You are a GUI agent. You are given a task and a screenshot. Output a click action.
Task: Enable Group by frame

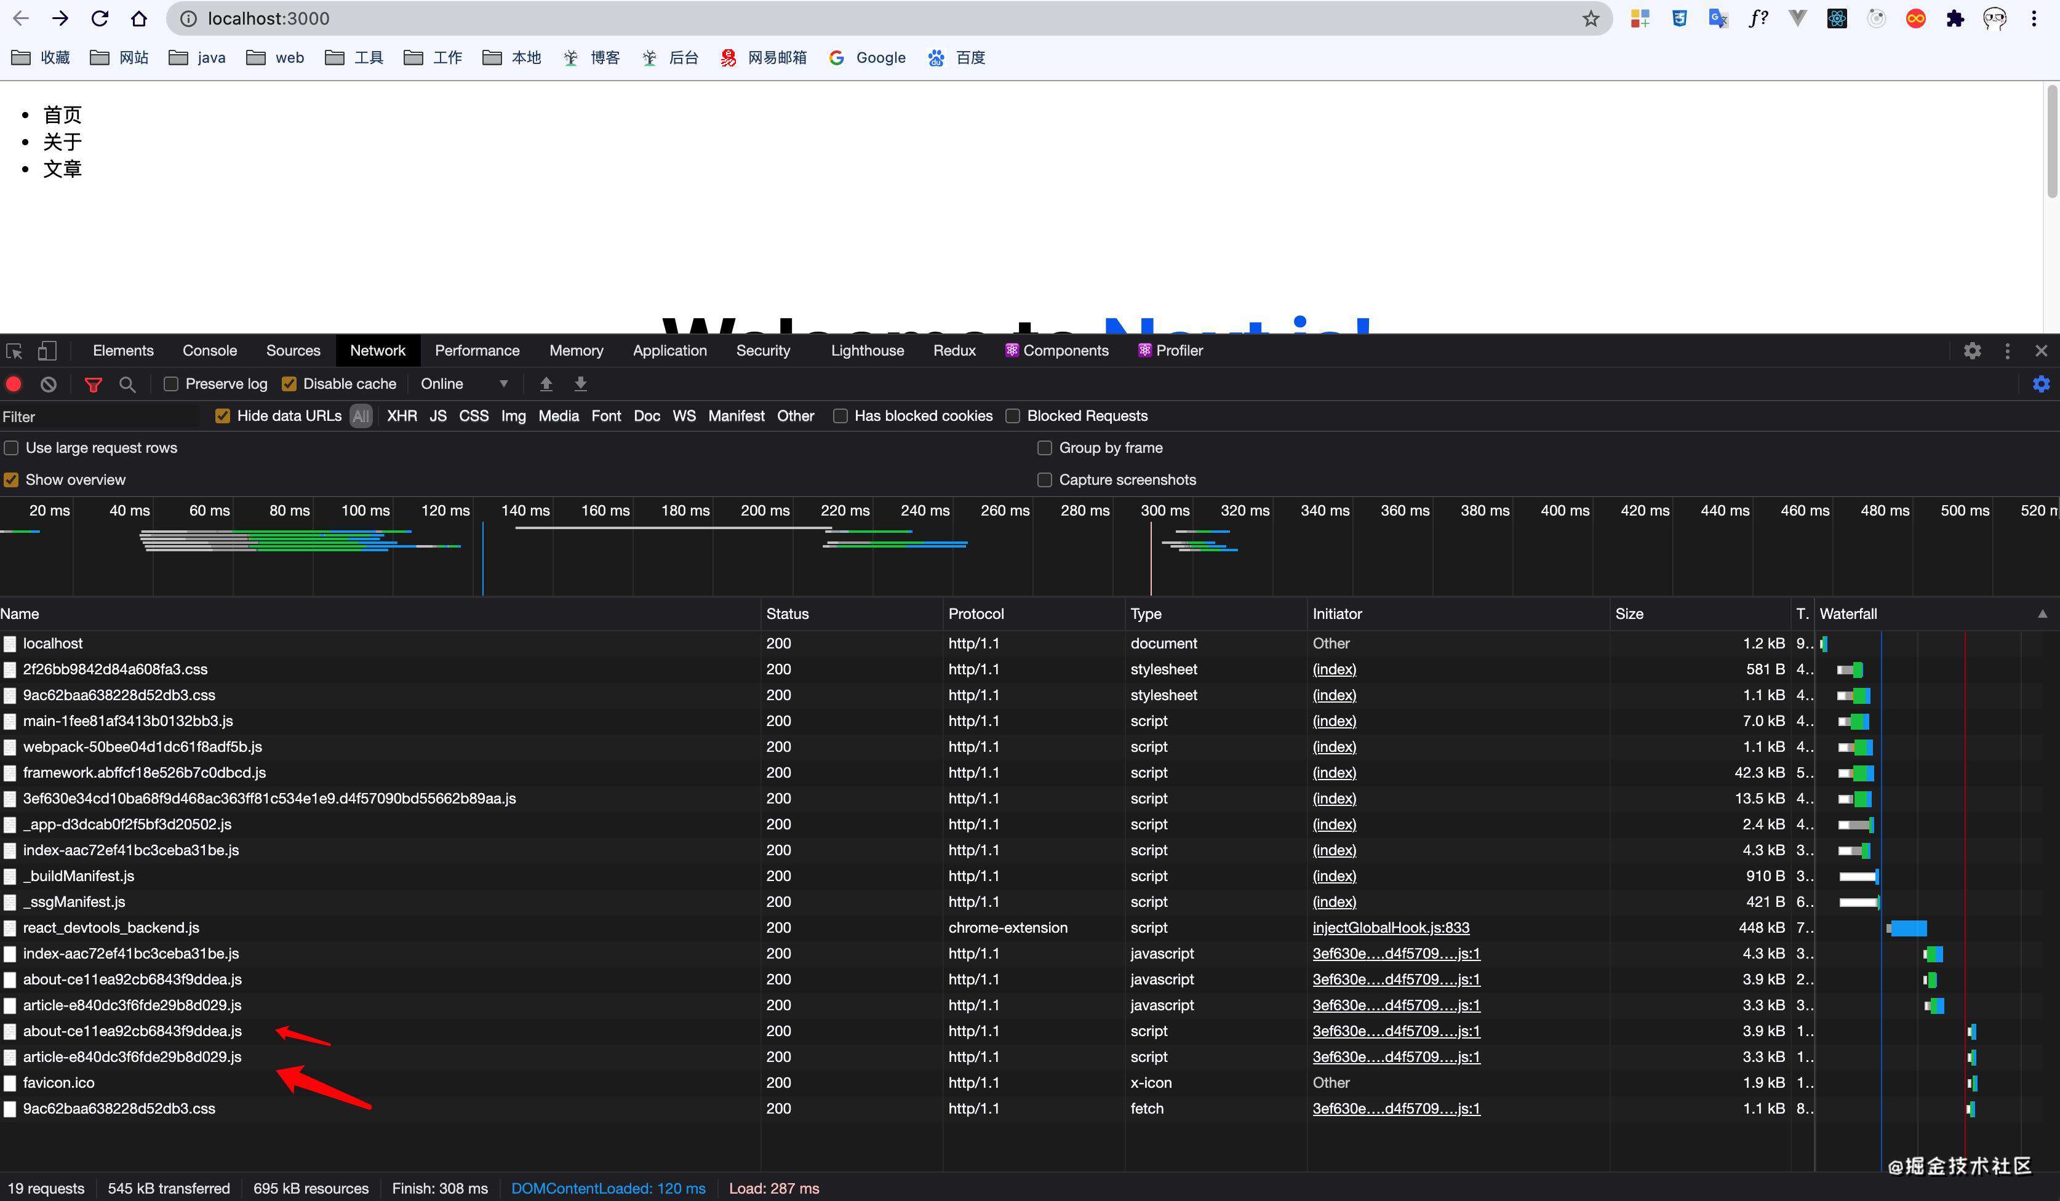click(1045, 448)
